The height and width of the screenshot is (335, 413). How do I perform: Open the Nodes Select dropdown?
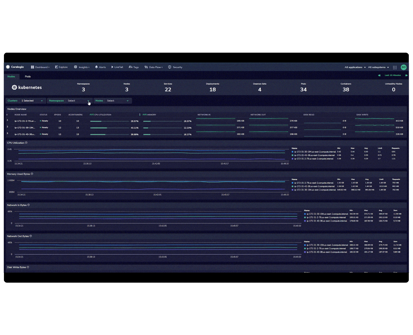(x=113, y=101)
